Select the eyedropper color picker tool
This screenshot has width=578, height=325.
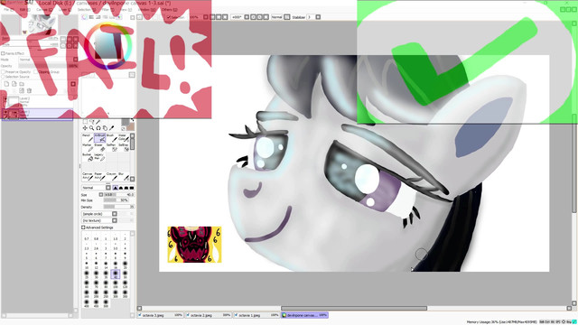tap(112, 128)
